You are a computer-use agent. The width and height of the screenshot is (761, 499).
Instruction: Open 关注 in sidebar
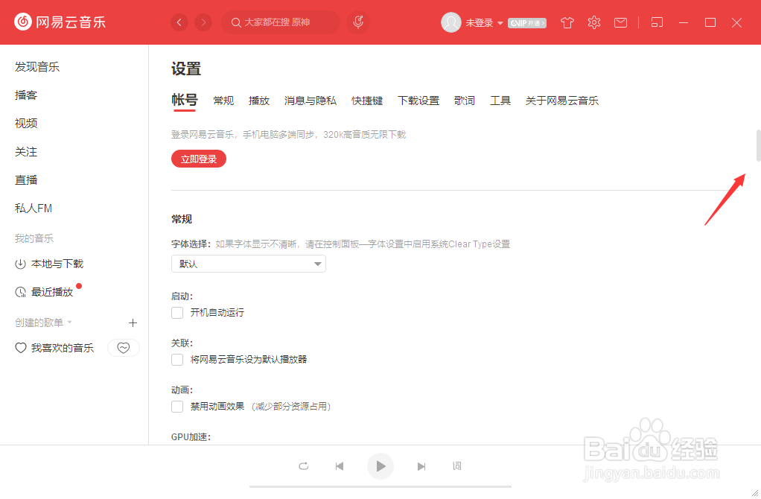[x=26, y=152]
